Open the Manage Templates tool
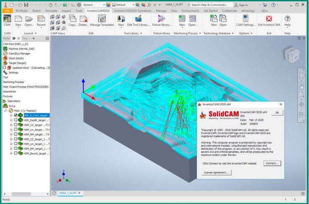 [101, 21]
